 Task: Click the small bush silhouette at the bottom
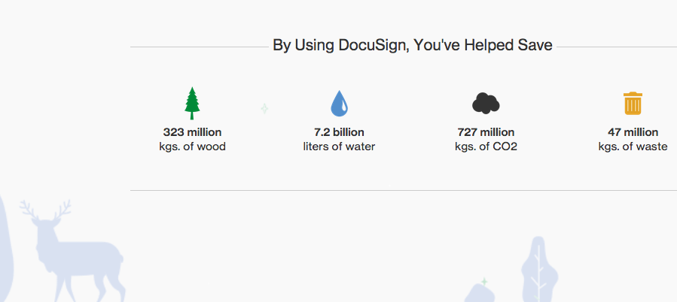(x=480, y=293)
